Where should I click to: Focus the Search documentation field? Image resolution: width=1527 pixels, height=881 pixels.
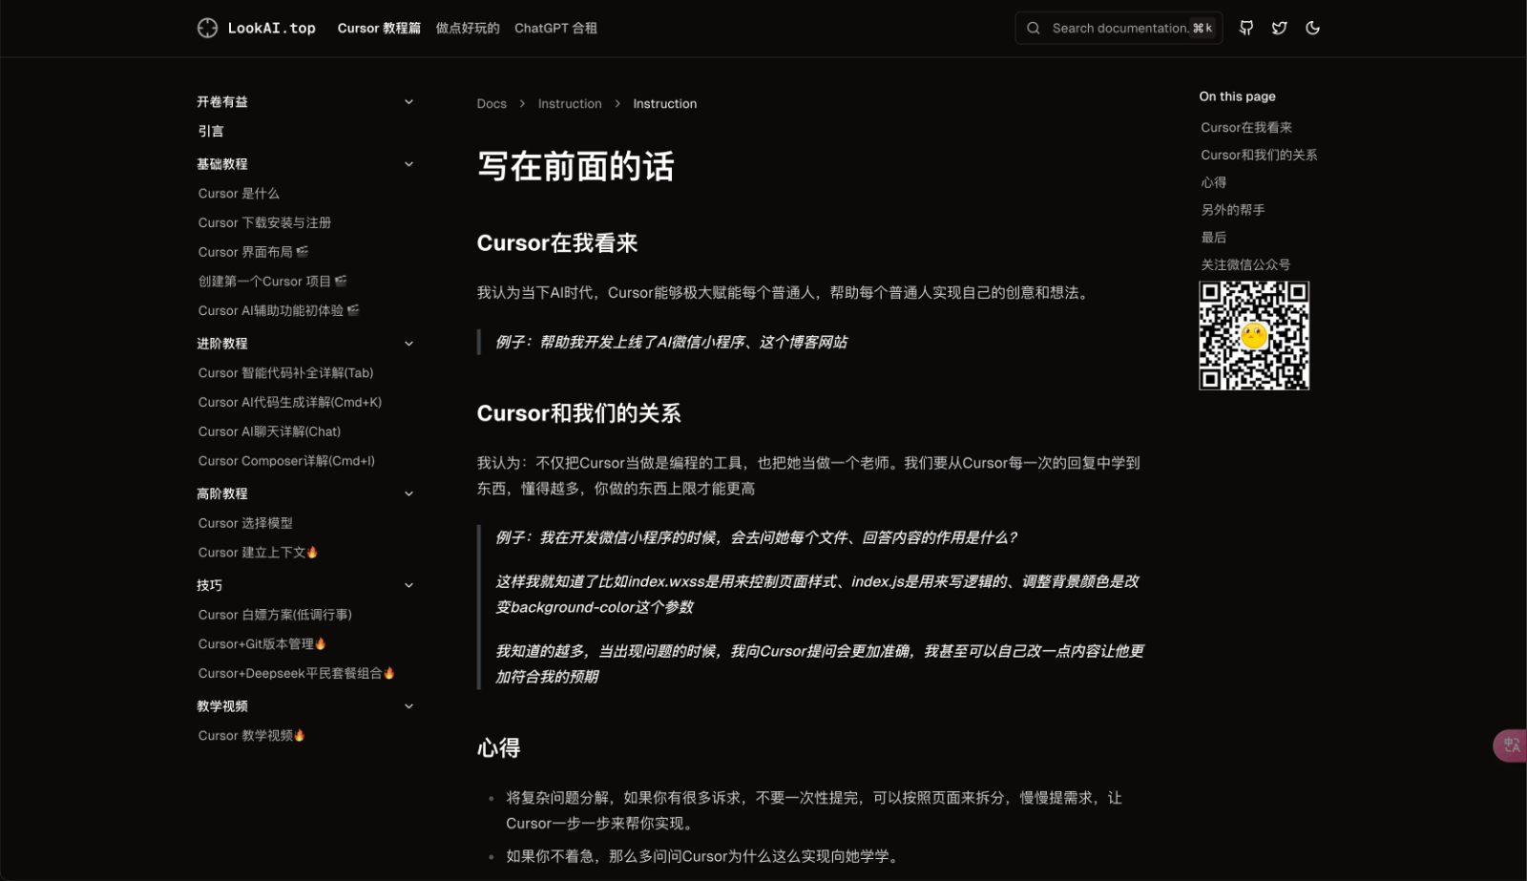click(1119, 28)
